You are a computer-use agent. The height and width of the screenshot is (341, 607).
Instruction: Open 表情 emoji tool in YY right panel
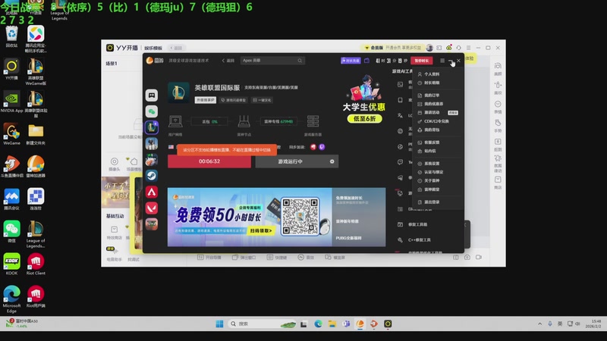498,107
